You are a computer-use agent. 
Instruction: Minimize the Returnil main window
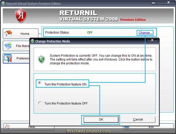click(x=154, y=3)
